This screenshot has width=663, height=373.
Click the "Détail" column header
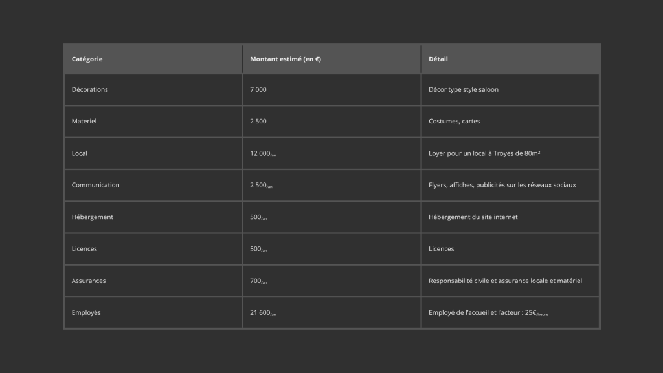(438, 59)
